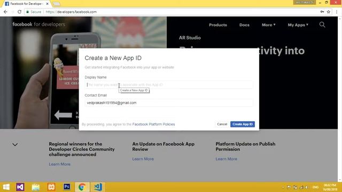This screenshot has width=342, height=192.
Task: Click the Regional winners headline
Action: point(82,149)
